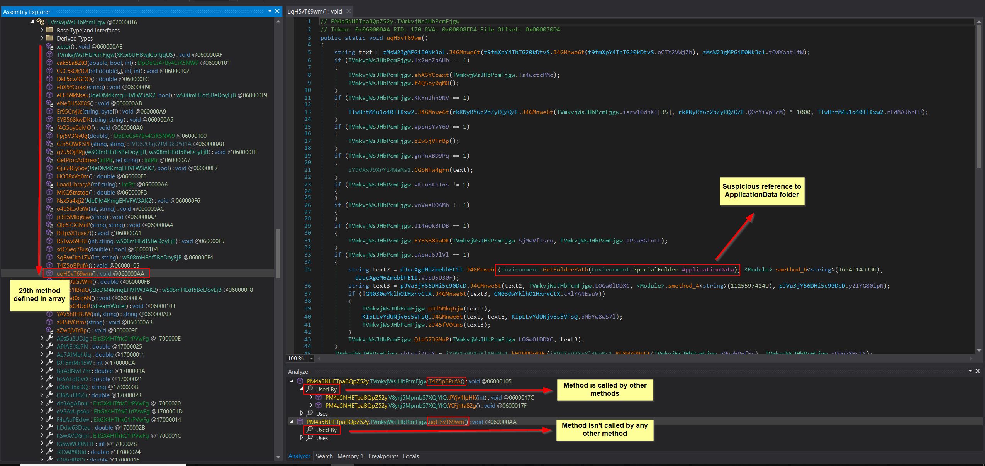This screenshot has width=985, height=466.
Task: Click method icon of sdO5eg78us row
Action: [x=49, y=249]
